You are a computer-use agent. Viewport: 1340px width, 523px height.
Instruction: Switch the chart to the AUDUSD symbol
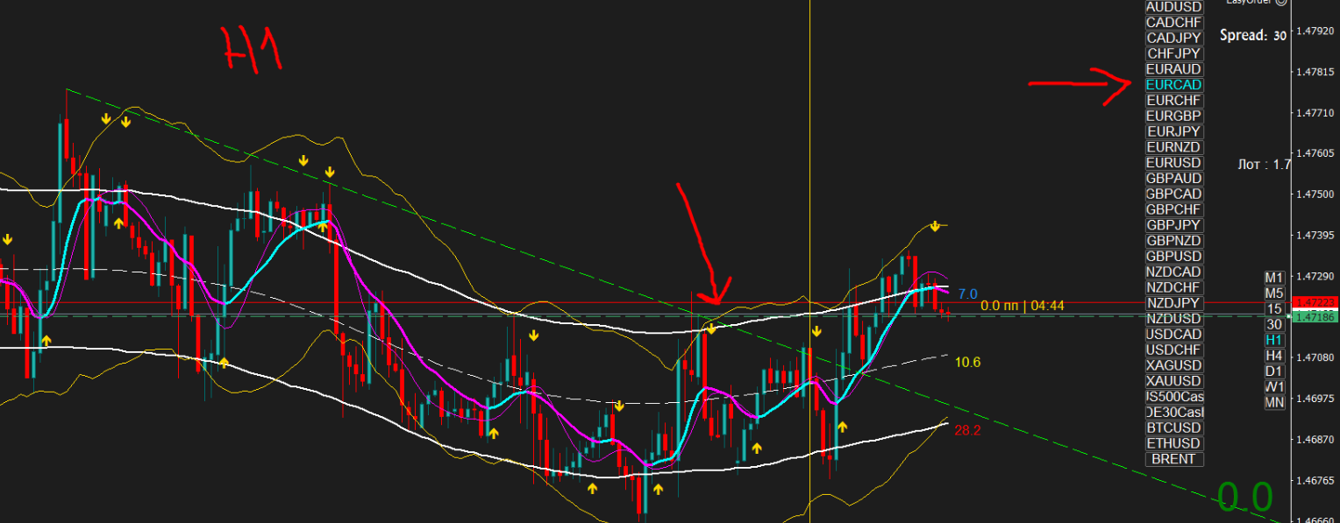pyautogui.click(x=1174, y=7)
